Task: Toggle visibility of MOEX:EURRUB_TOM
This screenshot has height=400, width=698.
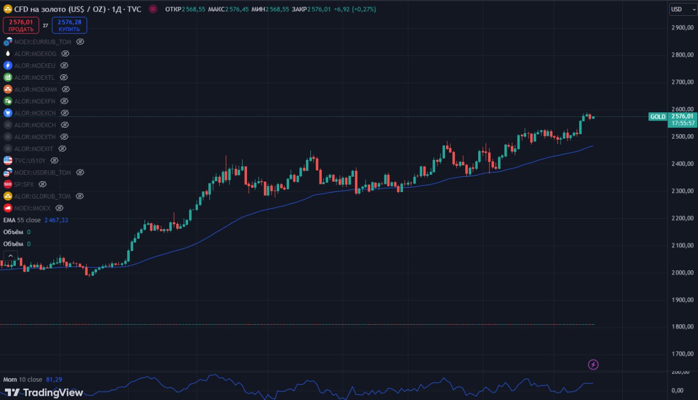Action: 80,41
